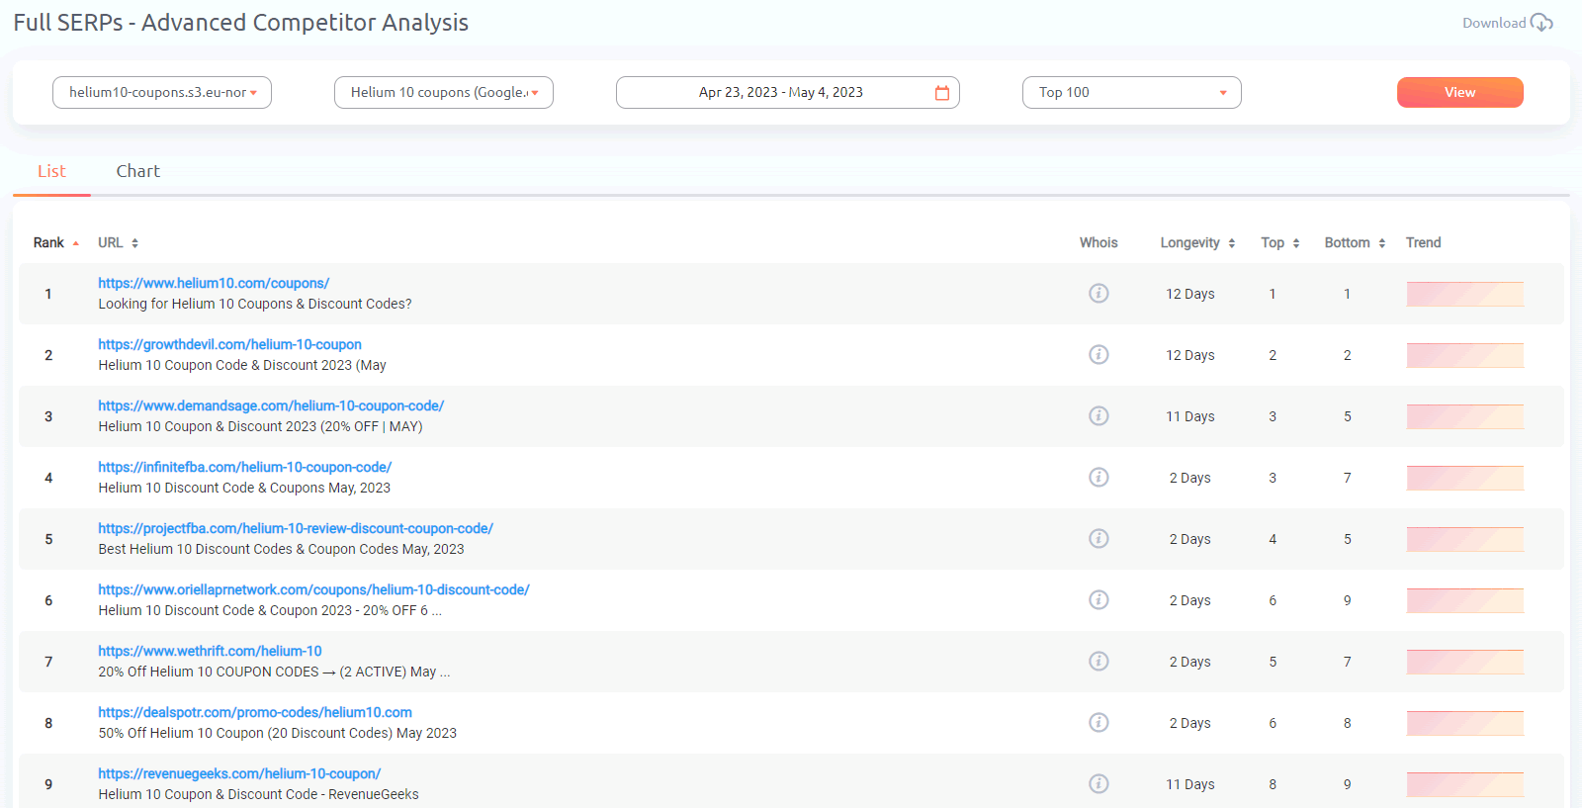Open demandsage.com helium-10-coupon-code link

click(x=271, y=405)
